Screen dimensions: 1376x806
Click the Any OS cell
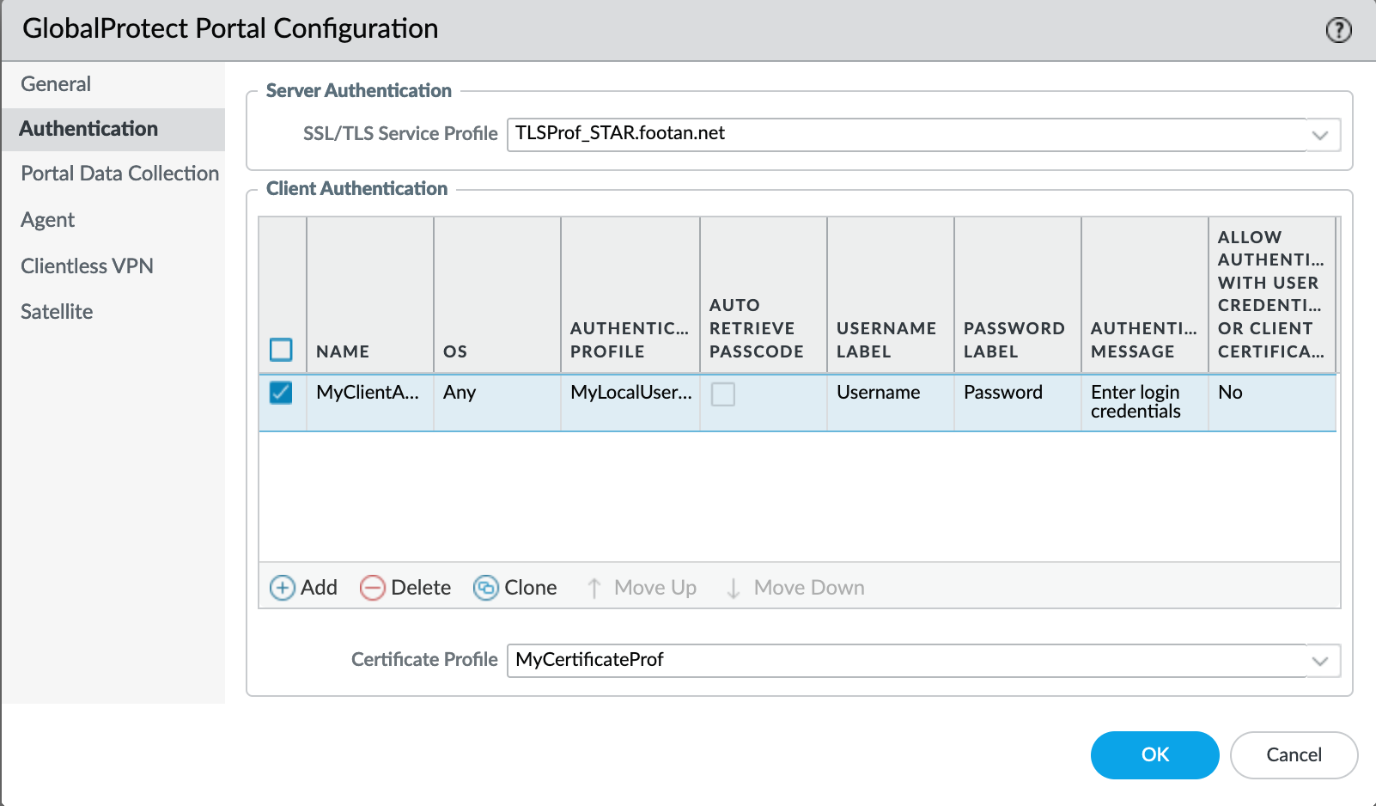tap(497, 402)
